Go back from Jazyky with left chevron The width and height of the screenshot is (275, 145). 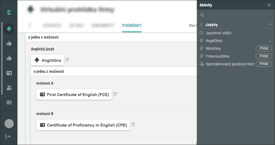pyautogui.click(x=201, y=25)
